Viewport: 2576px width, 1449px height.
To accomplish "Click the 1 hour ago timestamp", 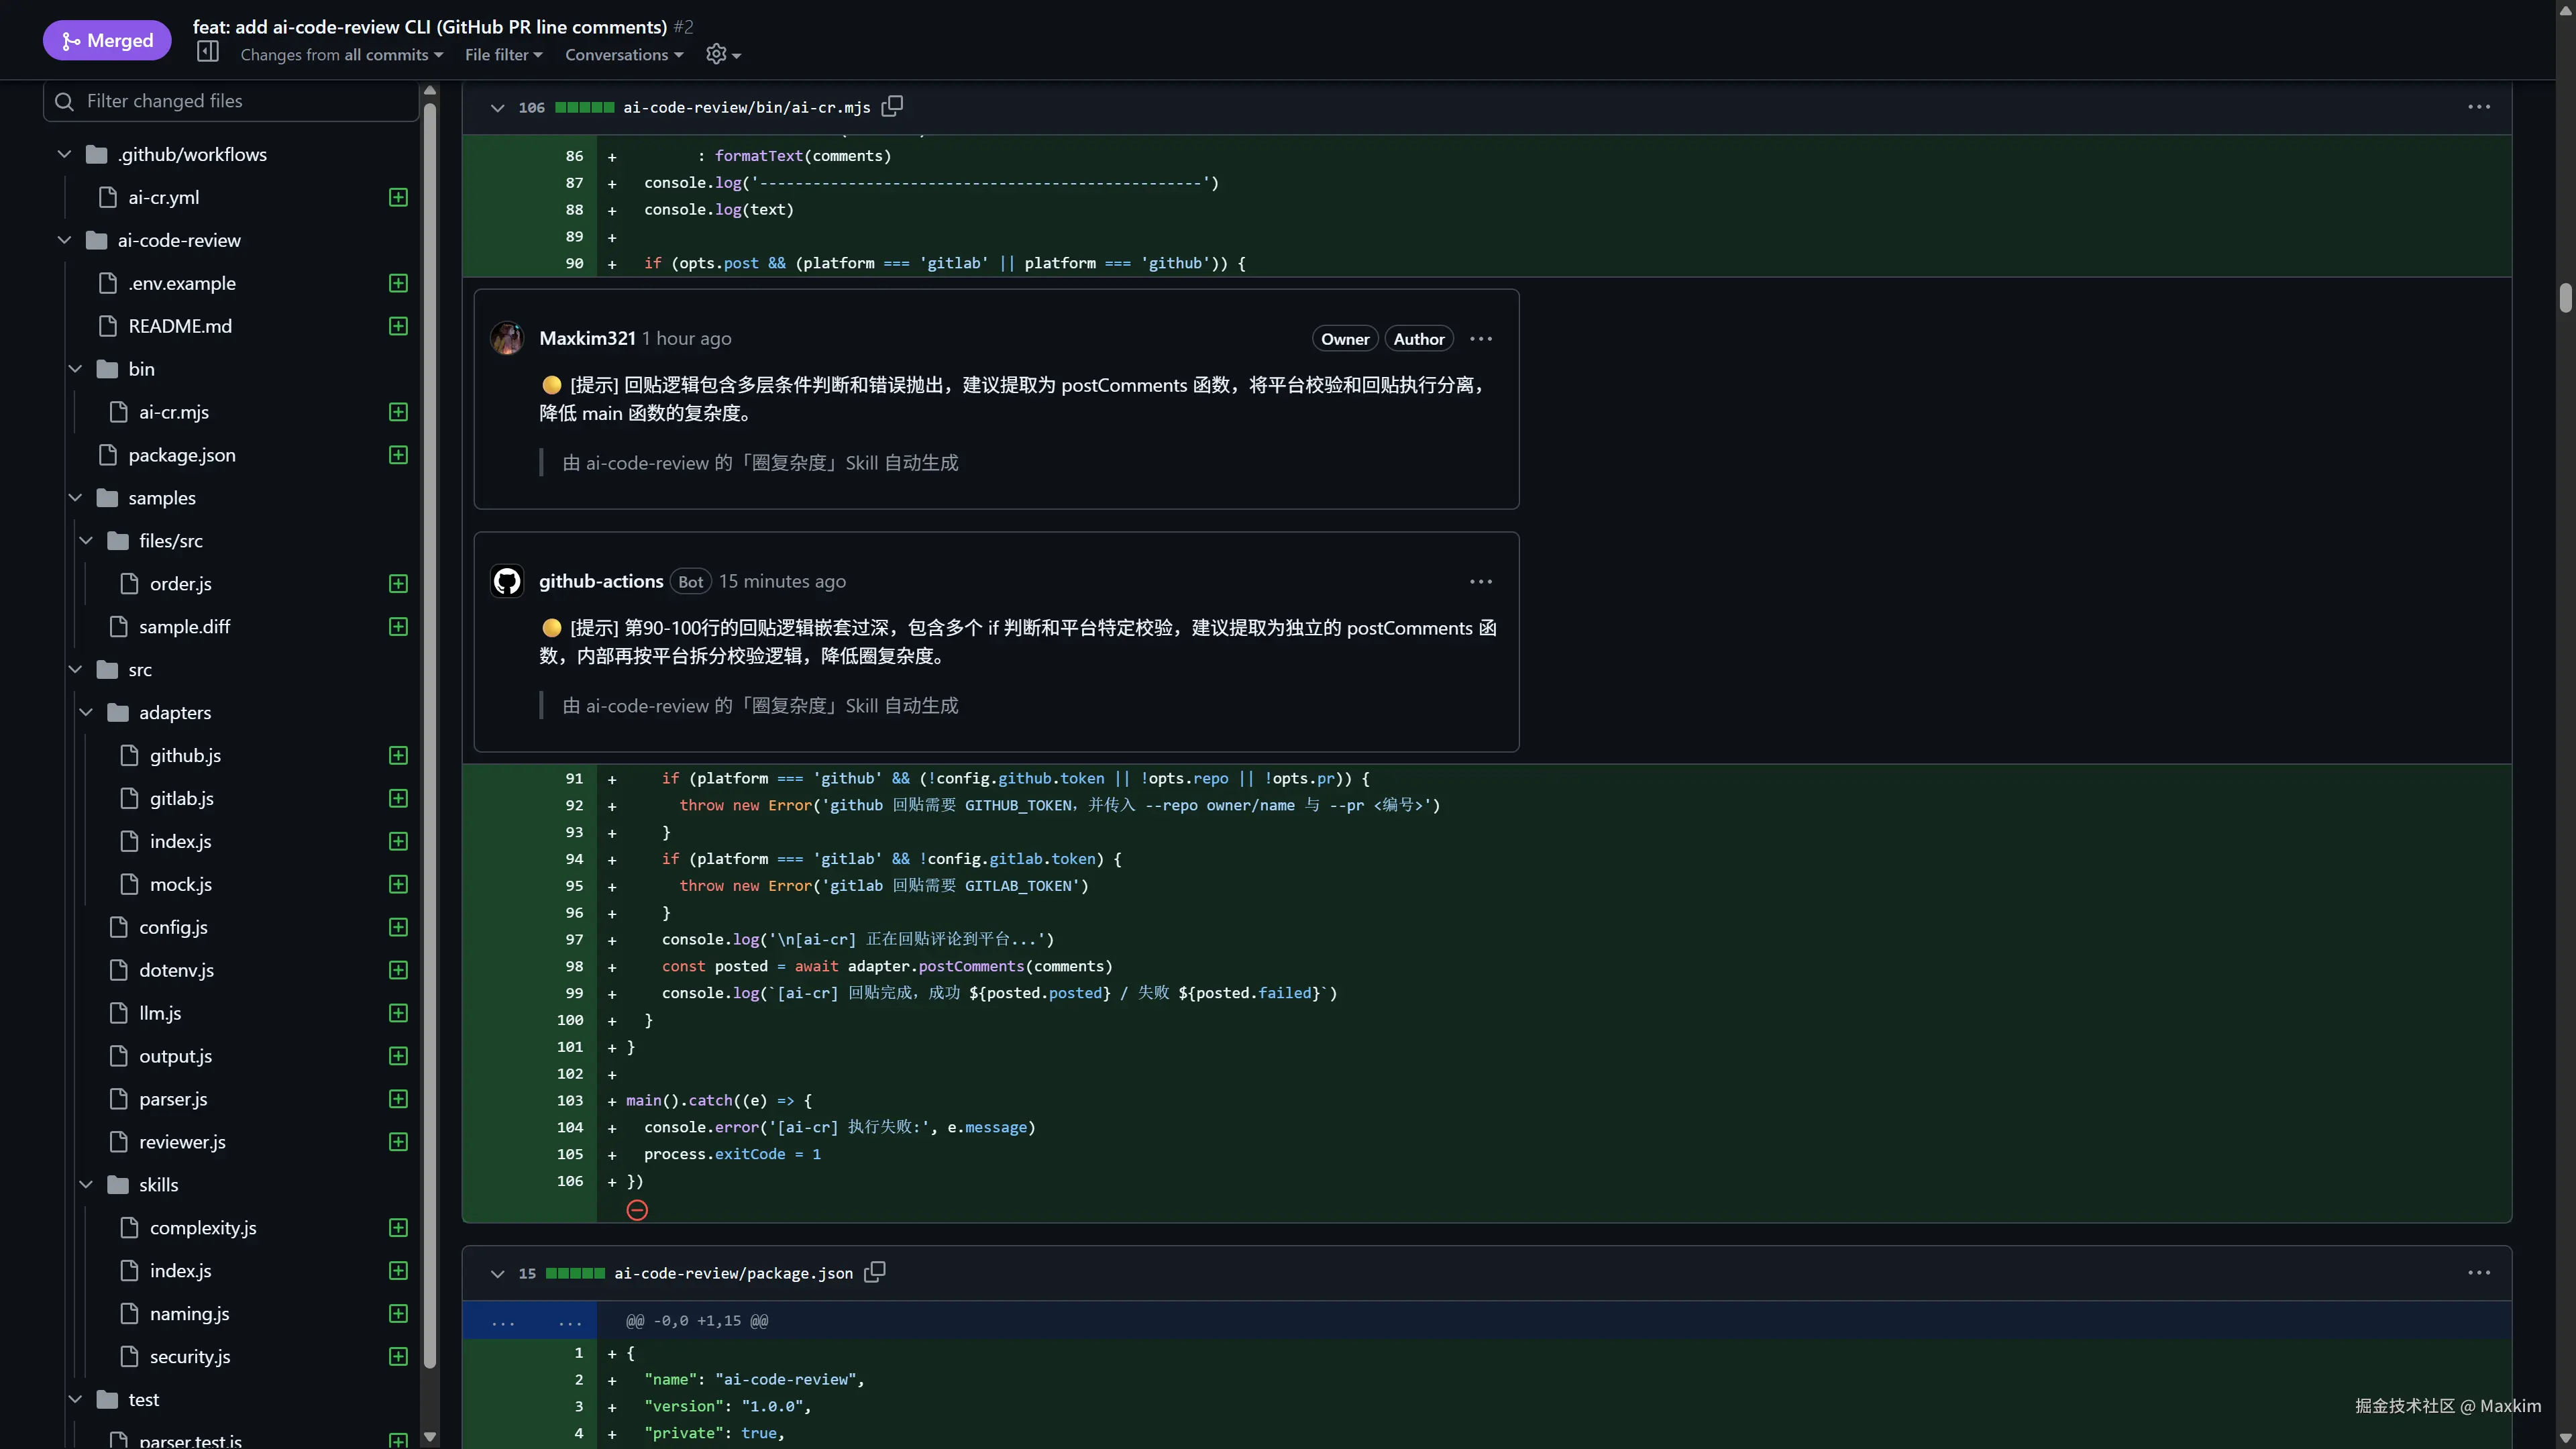I will coord(687,339).
